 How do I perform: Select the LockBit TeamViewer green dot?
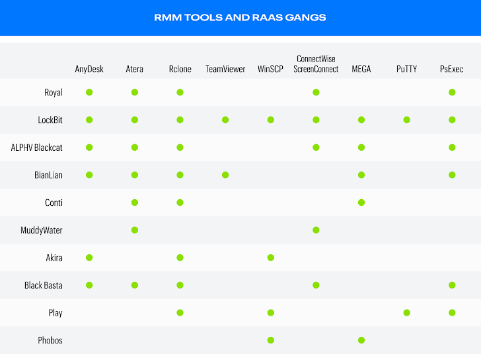coord(225,120)
